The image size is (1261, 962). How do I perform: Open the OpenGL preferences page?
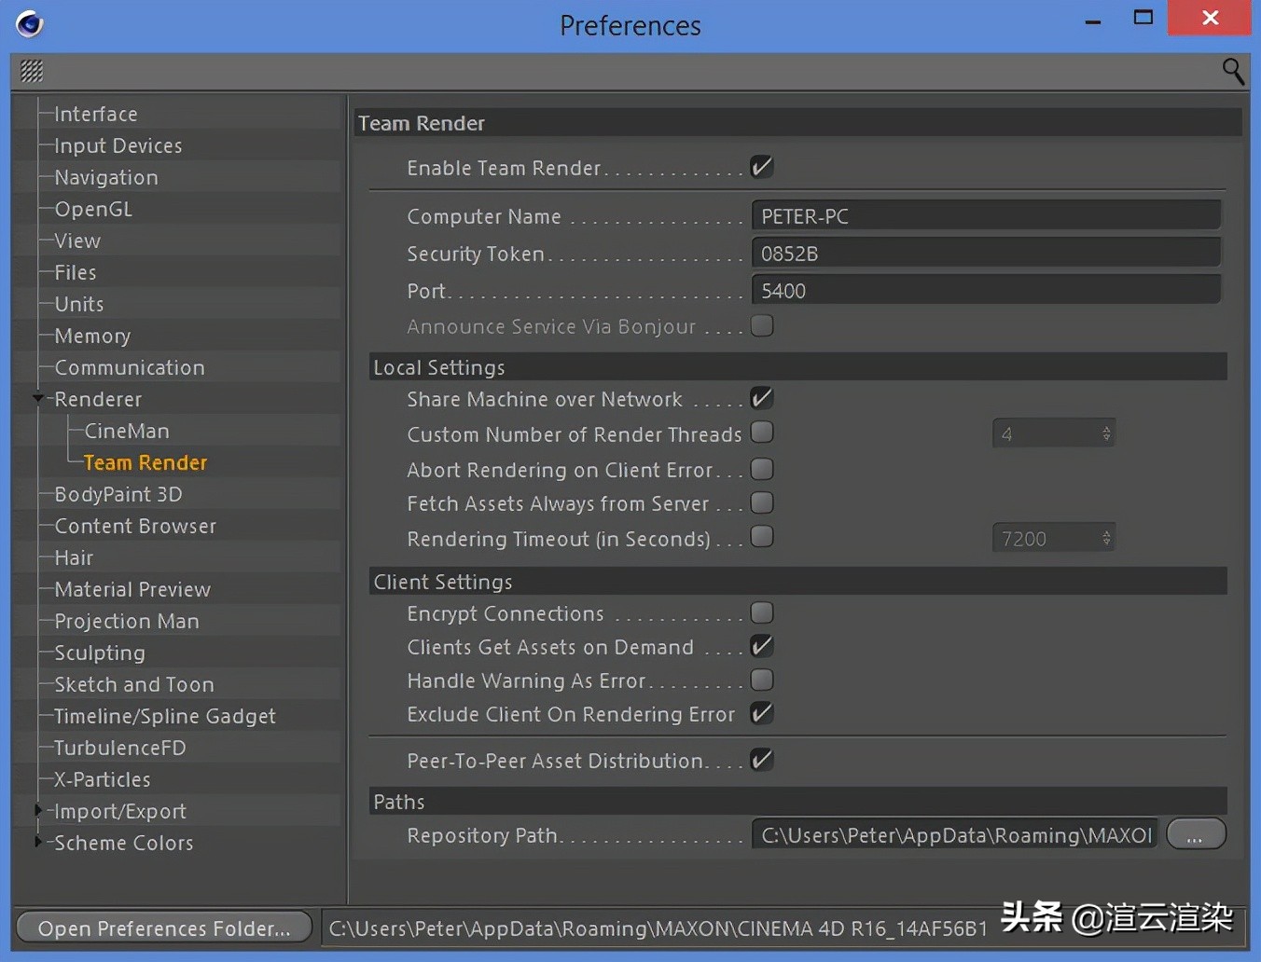93,209
